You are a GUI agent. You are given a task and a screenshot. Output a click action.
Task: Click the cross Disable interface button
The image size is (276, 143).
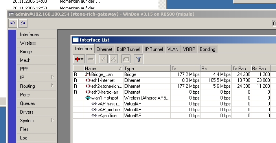tap(114, 59)
